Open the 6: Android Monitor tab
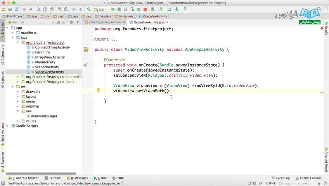 point(24,178)
